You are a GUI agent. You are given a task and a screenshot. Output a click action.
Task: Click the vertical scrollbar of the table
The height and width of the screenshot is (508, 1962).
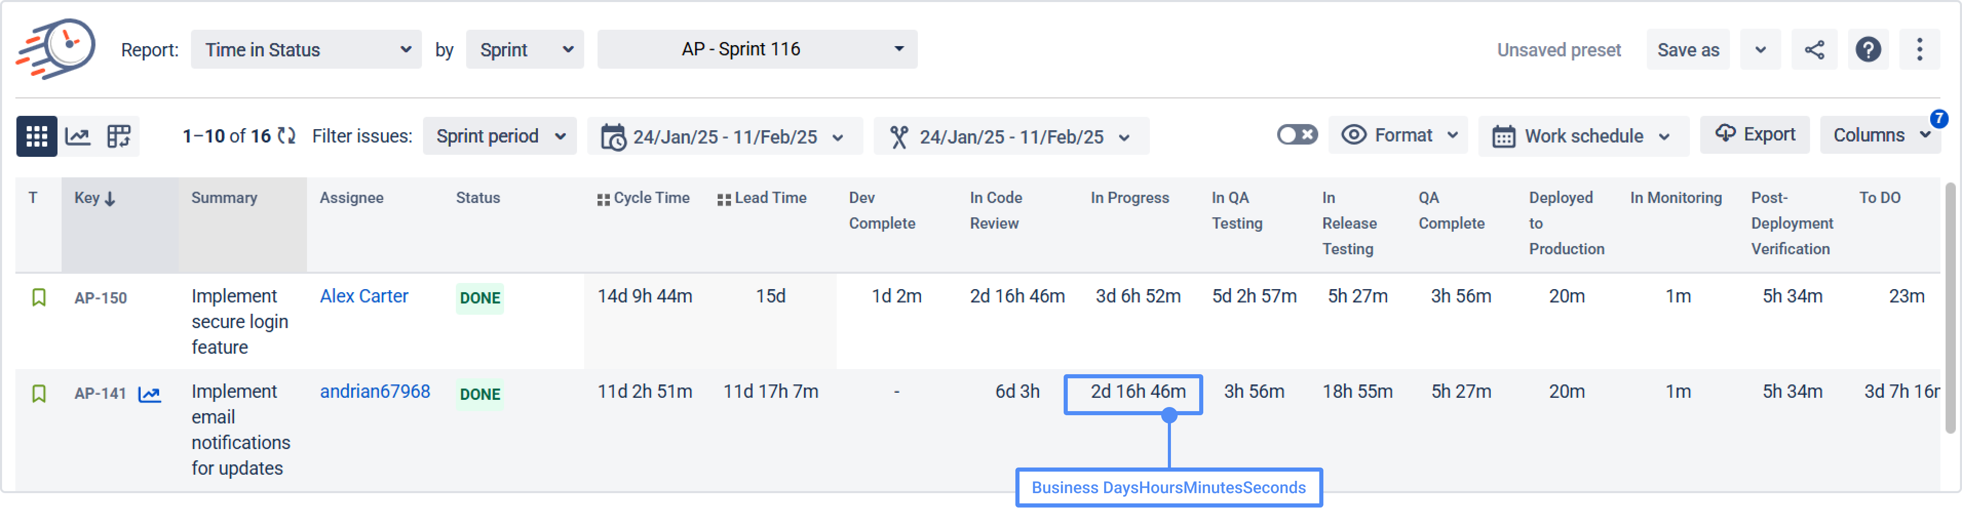(1951, 304)
